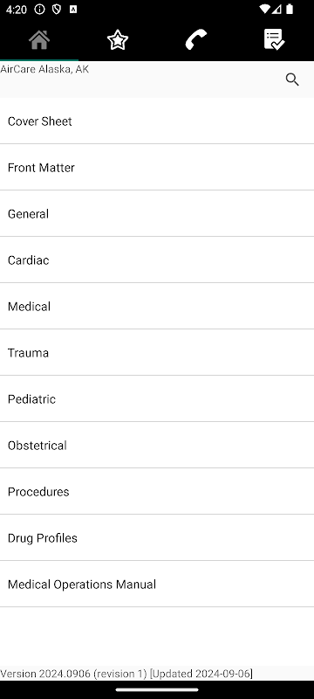The height and width of the screenshot is (699, 314).
Task: Open the Obstetrical section
Action: click(x=157, y=446)
